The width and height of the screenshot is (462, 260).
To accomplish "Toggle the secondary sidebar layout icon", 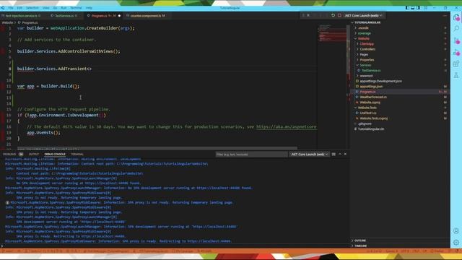I will click(418, 8).
